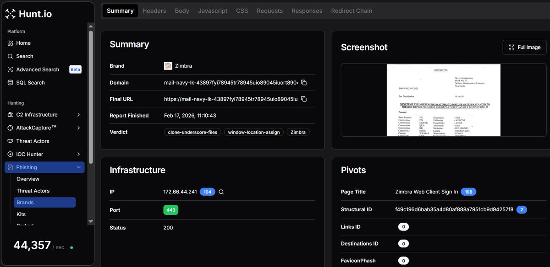
Task: Click the Advanced Search icon
Action: tap(11, 69)
